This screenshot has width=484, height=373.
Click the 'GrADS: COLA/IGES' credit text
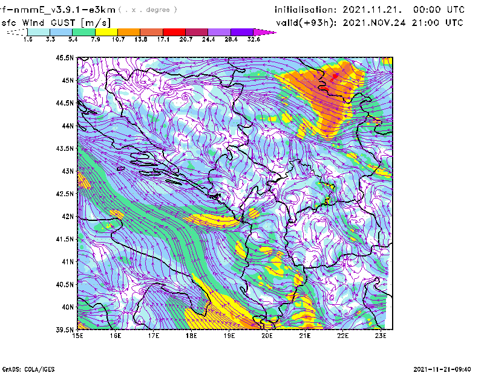pos(28,369)
